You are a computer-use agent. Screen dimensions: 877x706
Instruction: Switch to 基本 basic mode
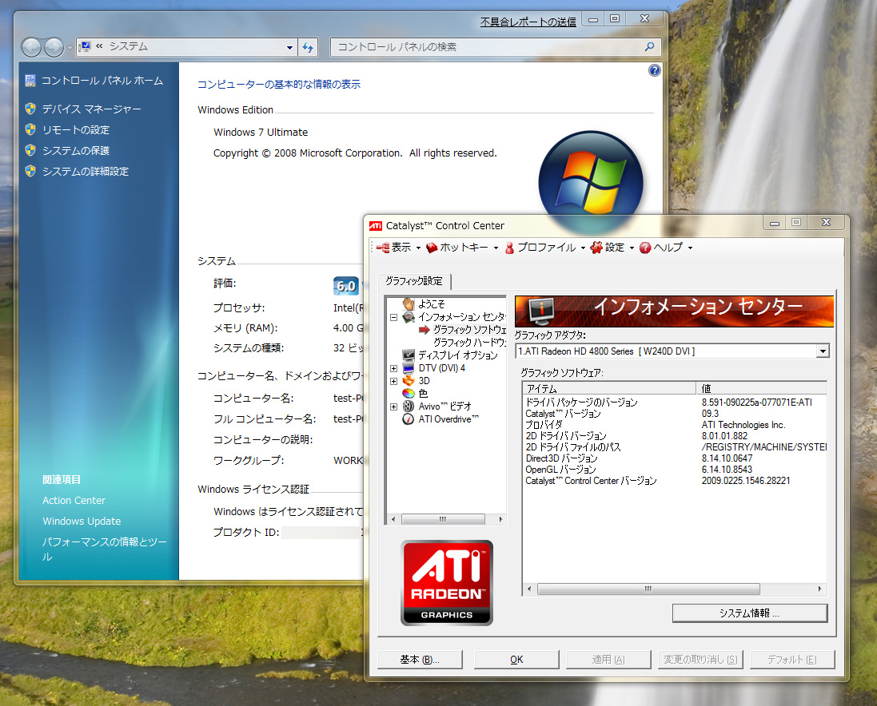(x=420, y=660)
